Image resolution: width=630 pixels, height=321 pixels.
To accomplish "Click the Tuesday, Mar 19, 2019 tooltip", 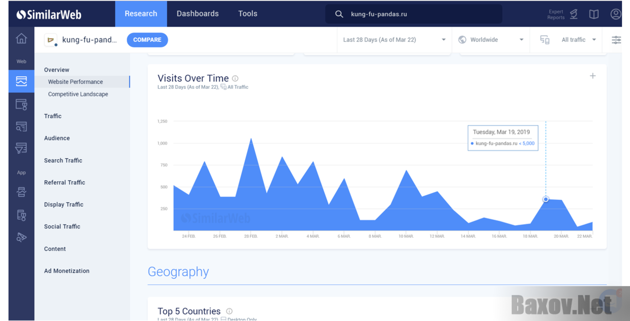I will [x=503, y=138].
